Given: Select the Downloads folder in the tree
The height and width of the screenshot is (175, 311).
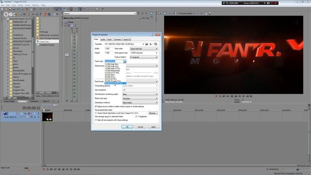Looking at the screenshot, I should click(17, 51).
